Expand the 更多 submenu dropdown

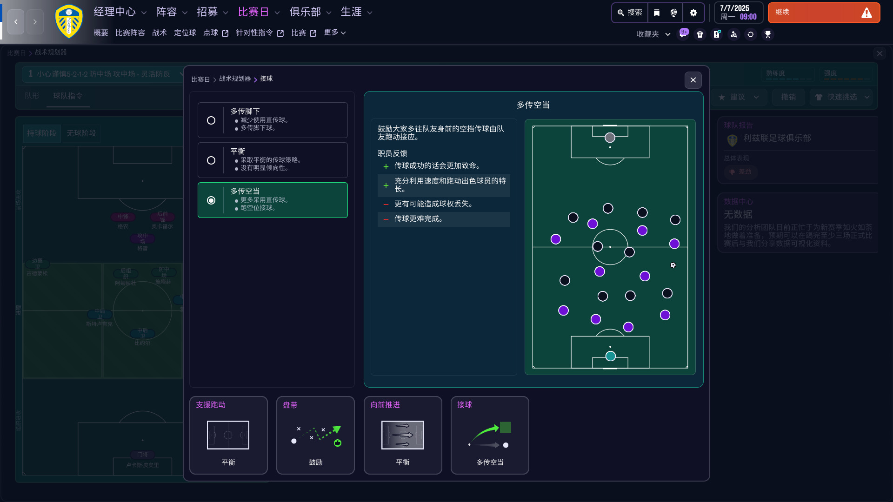(x=335, y=33)
